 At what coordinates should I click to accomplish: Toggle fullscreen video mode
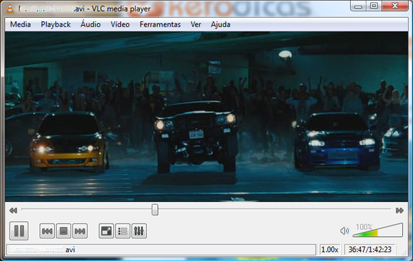(x=106, y=231)
